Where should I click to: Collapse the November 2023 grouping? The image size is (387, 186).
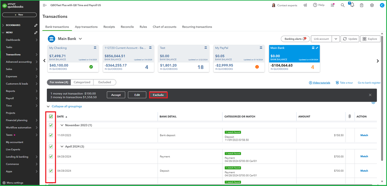pos(62,125)
